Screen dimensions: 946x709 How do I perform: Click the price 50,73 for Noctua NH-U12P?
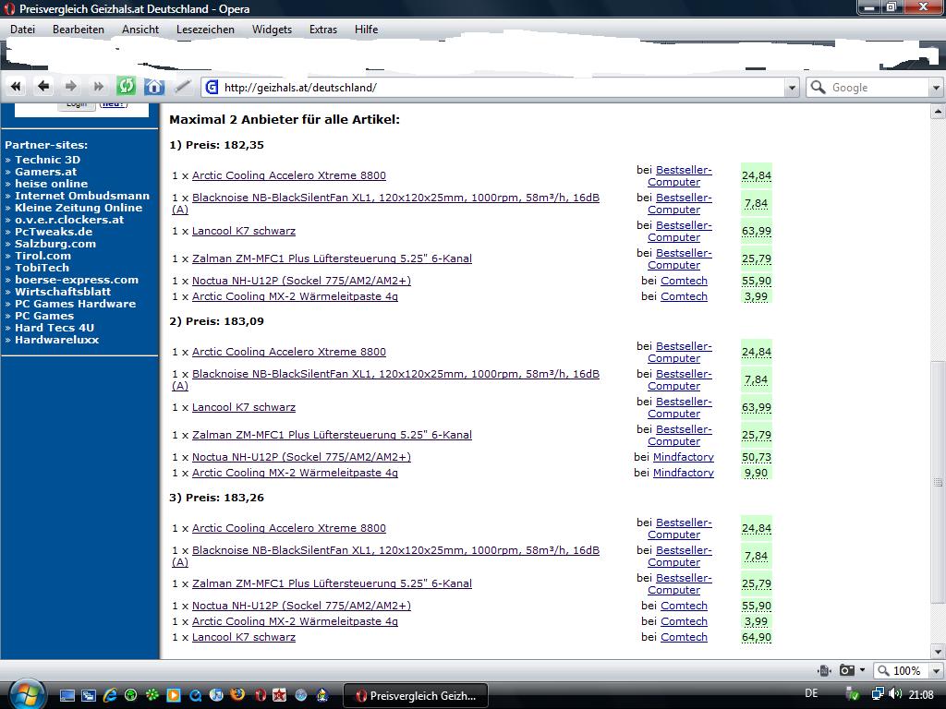click(756, 458)
